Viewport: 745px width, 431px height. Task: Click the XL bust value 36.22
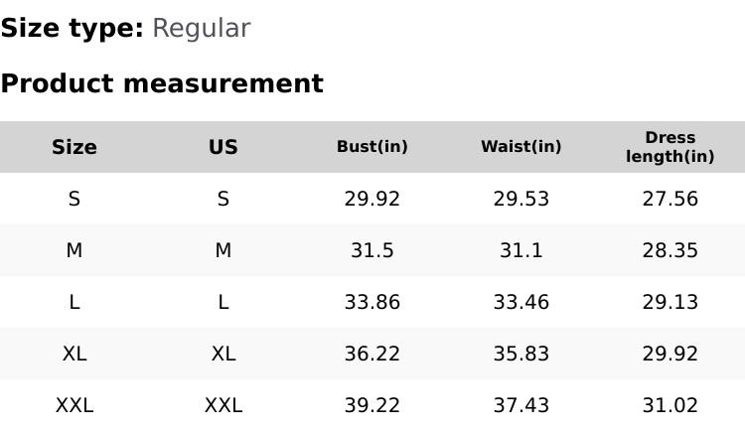click(x=372, y=354)
